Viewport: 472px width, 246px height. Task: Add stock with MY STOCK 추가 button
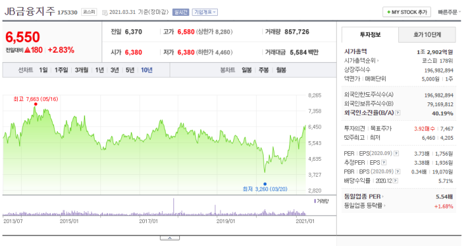[407, 12]
